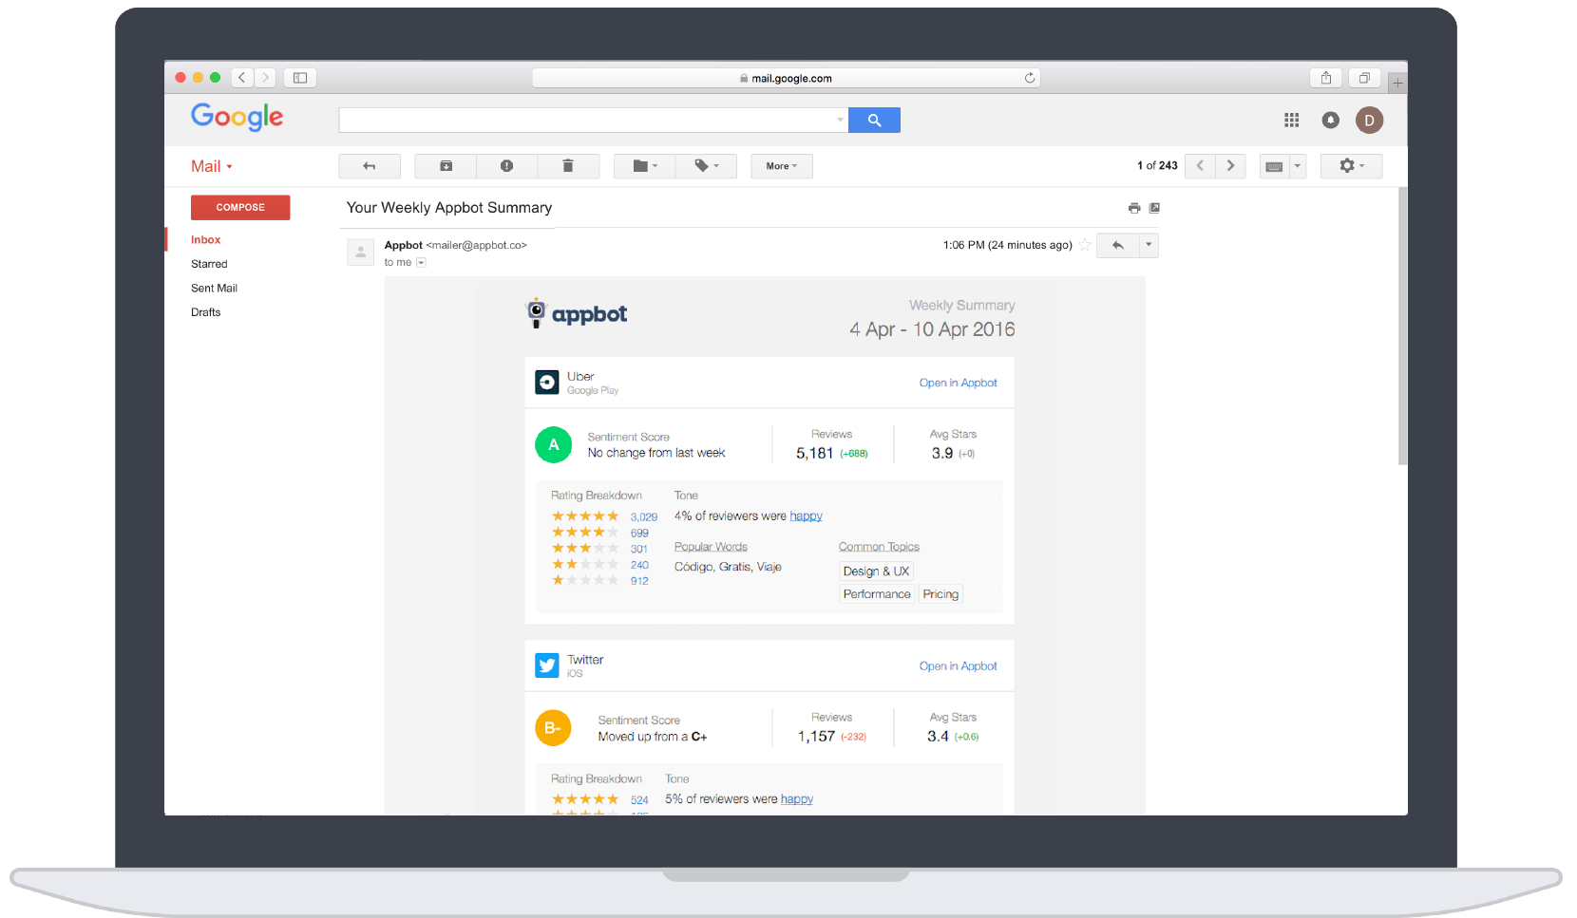The width and height of the screenshot is (1577, 918).
Task: Click sender profile picture placeholder
Action: pos(360,253)
